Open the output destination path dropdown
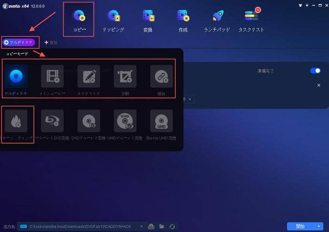The height and width of the screenshot is (232, 329). [141, 226]
